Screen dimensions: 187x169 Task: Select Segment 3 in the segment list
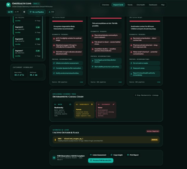click(27, 30)
